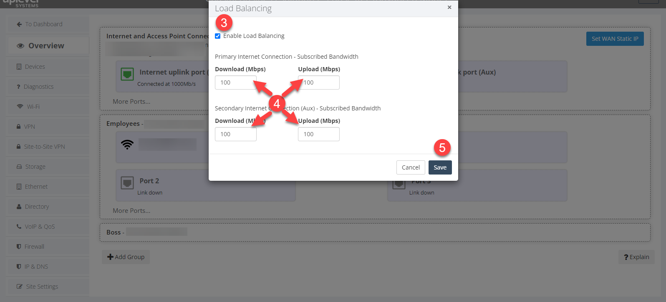666x302 pixels.
Task: Expand More Ports under Internet connections
Action: click(131, 102)
